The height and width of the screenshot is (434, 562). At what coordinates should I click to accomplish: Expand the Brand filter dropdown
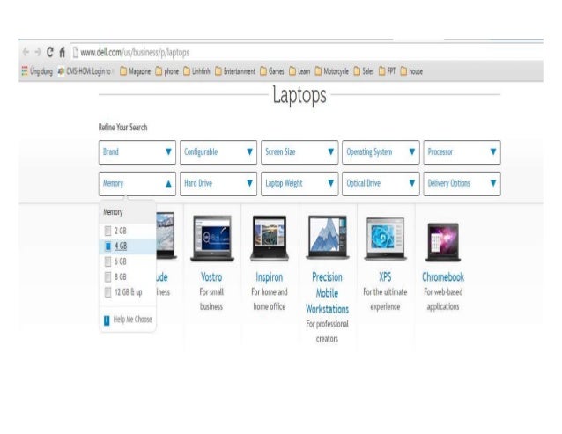tap(137, 152)
